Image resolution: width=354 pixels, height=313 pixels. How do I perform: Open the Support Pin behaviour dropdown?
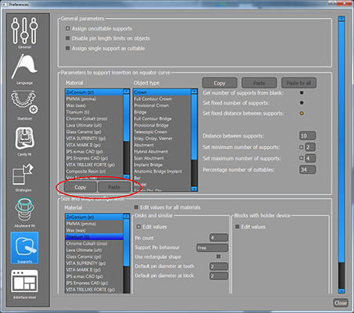click(212, 248)
